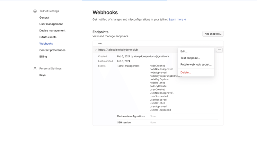Open General tailnet settings
Viewport: 257px width, 142px height.
(44, 18)
